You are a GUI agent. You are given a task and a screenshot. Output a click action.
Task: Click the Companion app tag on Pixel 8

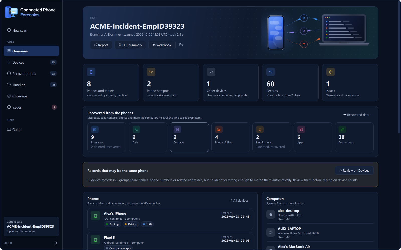pyautogui.click(x=118, y=248)
